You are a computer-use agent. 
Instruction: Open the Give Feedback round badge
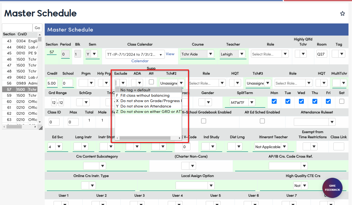click(x=332, y=188)
